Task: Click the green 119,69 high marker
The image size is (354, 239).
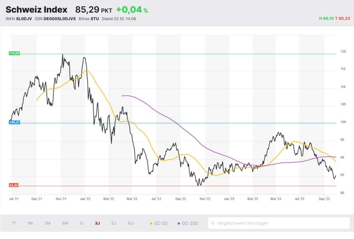Action: (15, 53)
